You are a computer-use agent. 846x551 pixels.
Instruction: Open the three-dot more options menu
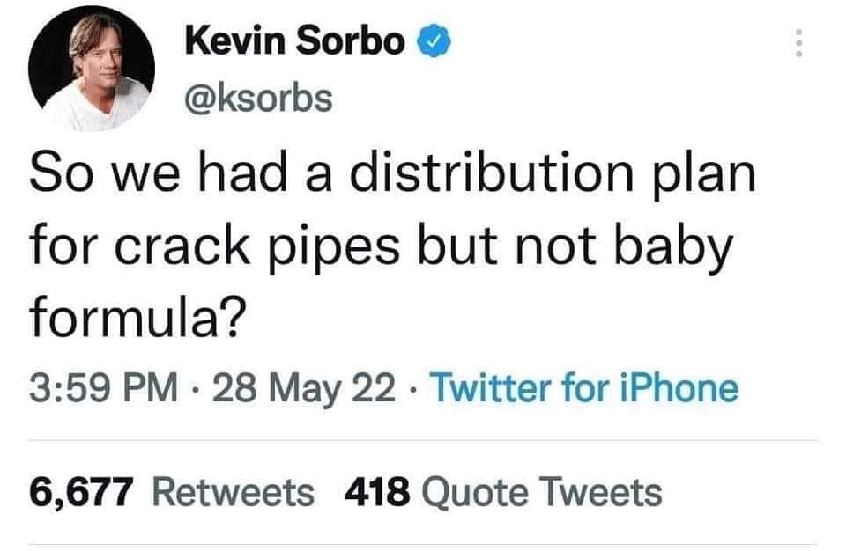[x=799, y=43]
